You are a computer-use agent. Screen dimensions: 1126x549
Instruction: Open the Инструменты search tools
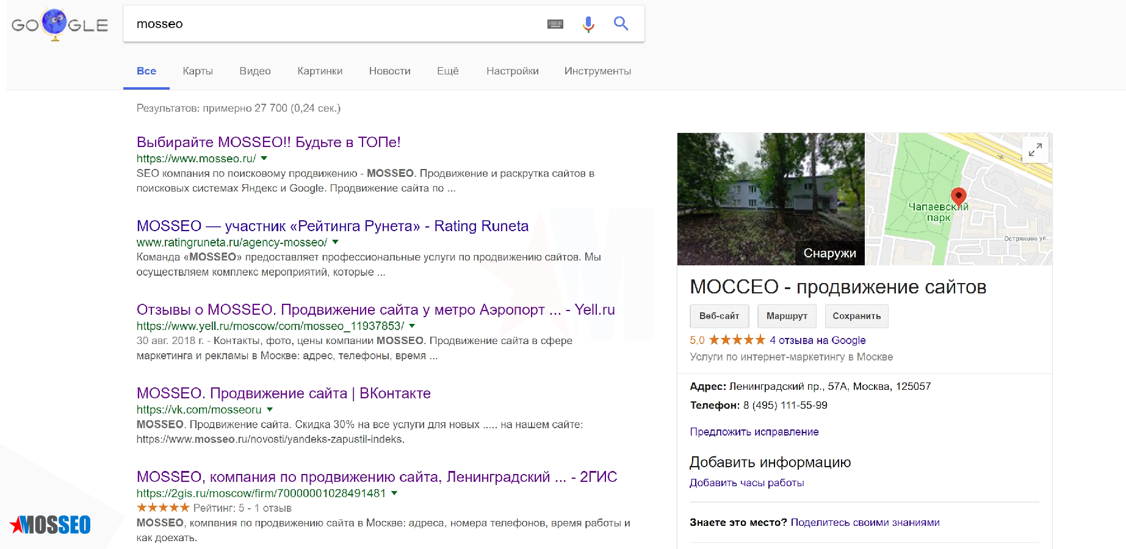(x=597, y=71)
